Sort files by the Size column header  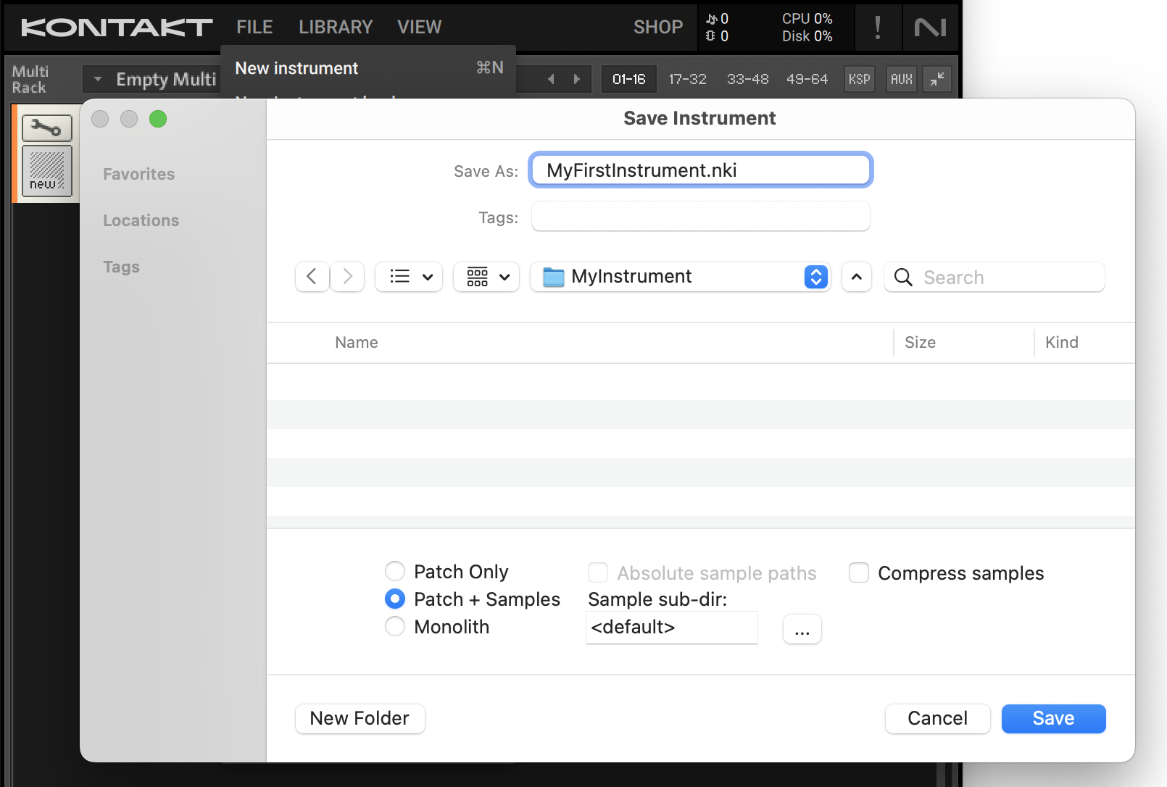[920, 342]
